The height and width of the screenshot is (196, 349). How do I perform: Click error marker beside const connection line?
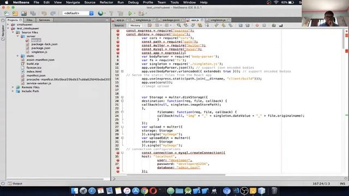pos(118,153)
